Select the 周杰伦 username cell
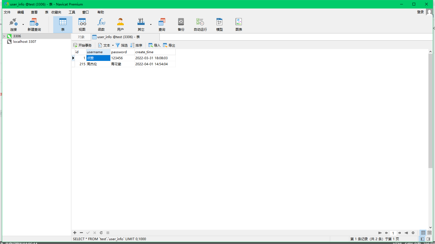The width and height of the screenshot is (435, 244). pos(98,64)
